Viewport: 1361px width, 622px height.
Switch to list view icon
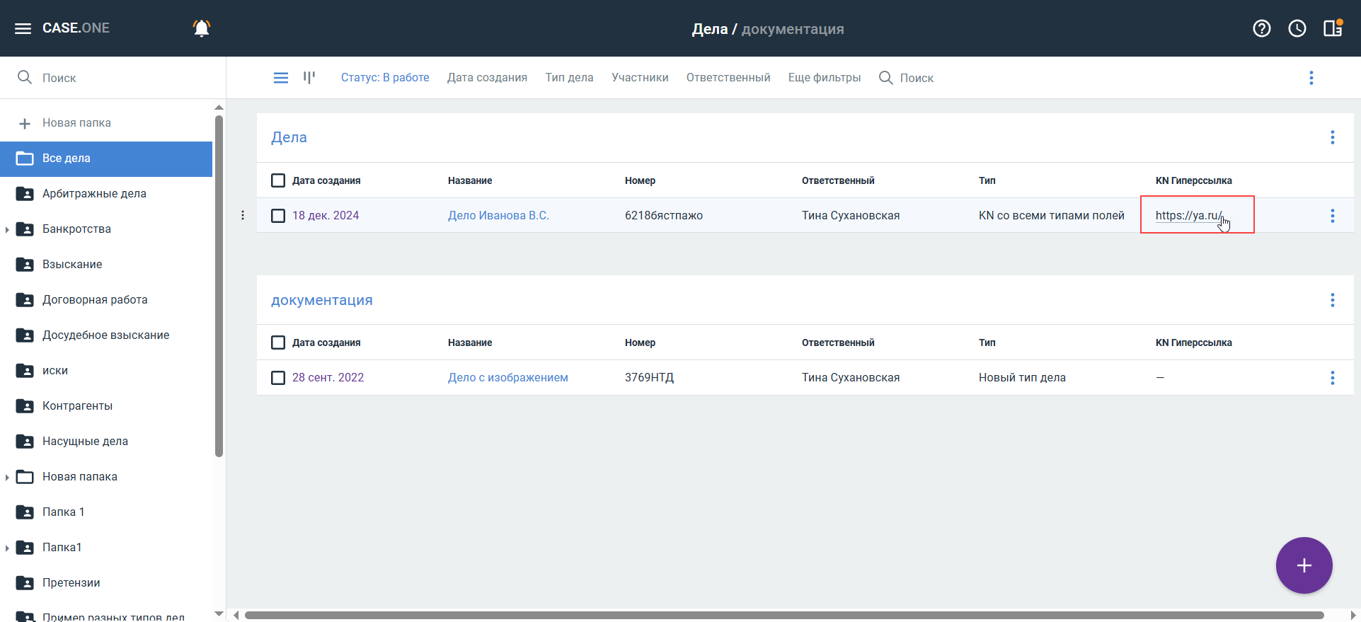click(x=281, y=78)
